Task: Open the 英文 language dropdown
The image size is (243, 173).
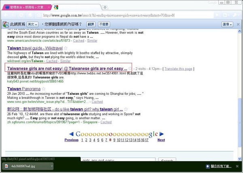Action: (x=32, y=24)
